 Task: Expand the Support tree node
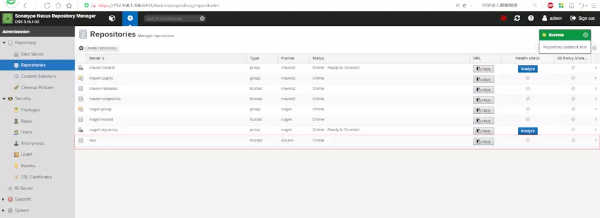click(x=4, y=199)
